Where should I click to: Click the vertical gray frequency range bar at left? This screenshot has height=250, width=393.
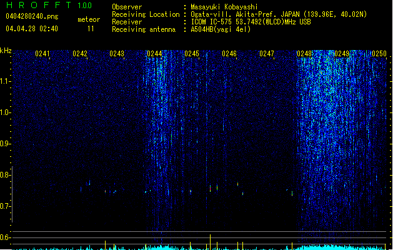[x=12, y=194]
